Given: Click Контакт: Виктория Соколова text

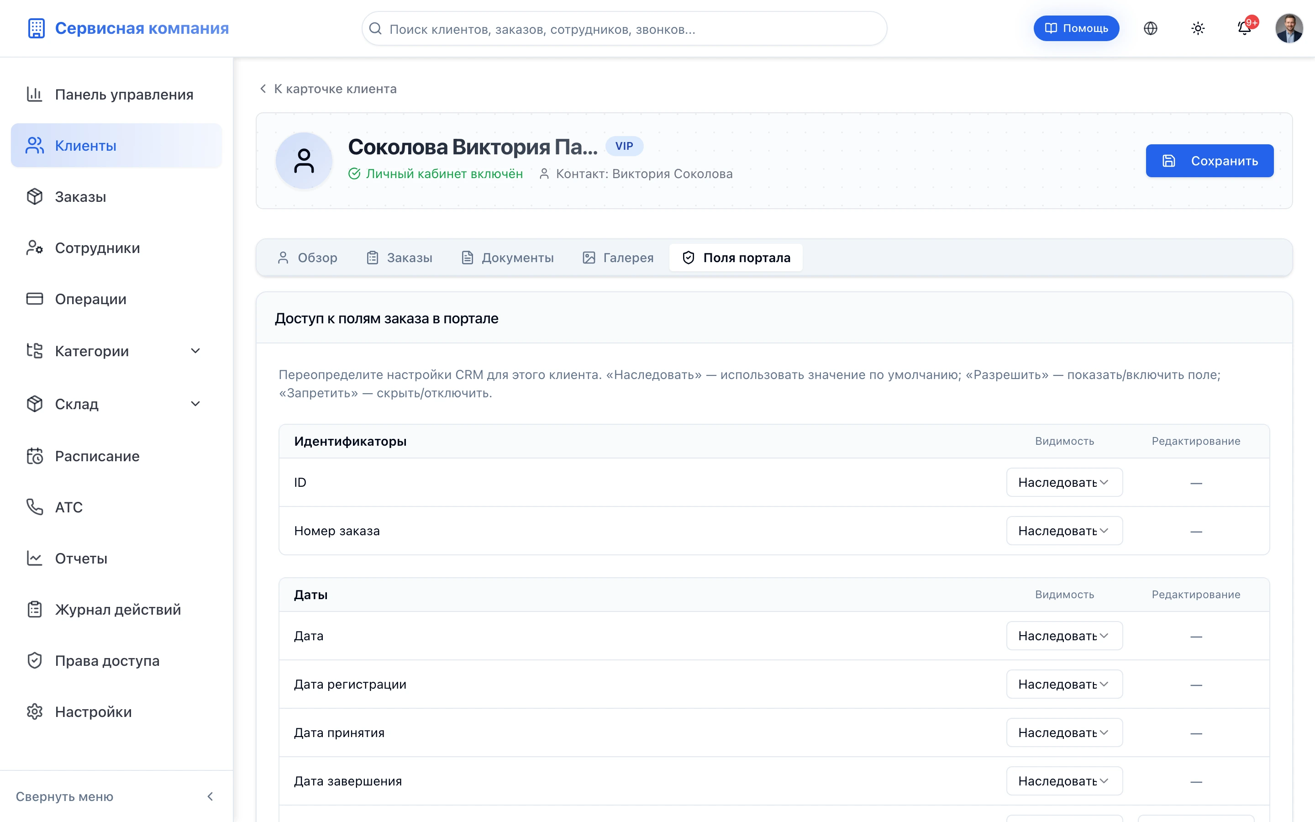Looking at the screenshot, I should pos(644,174).
